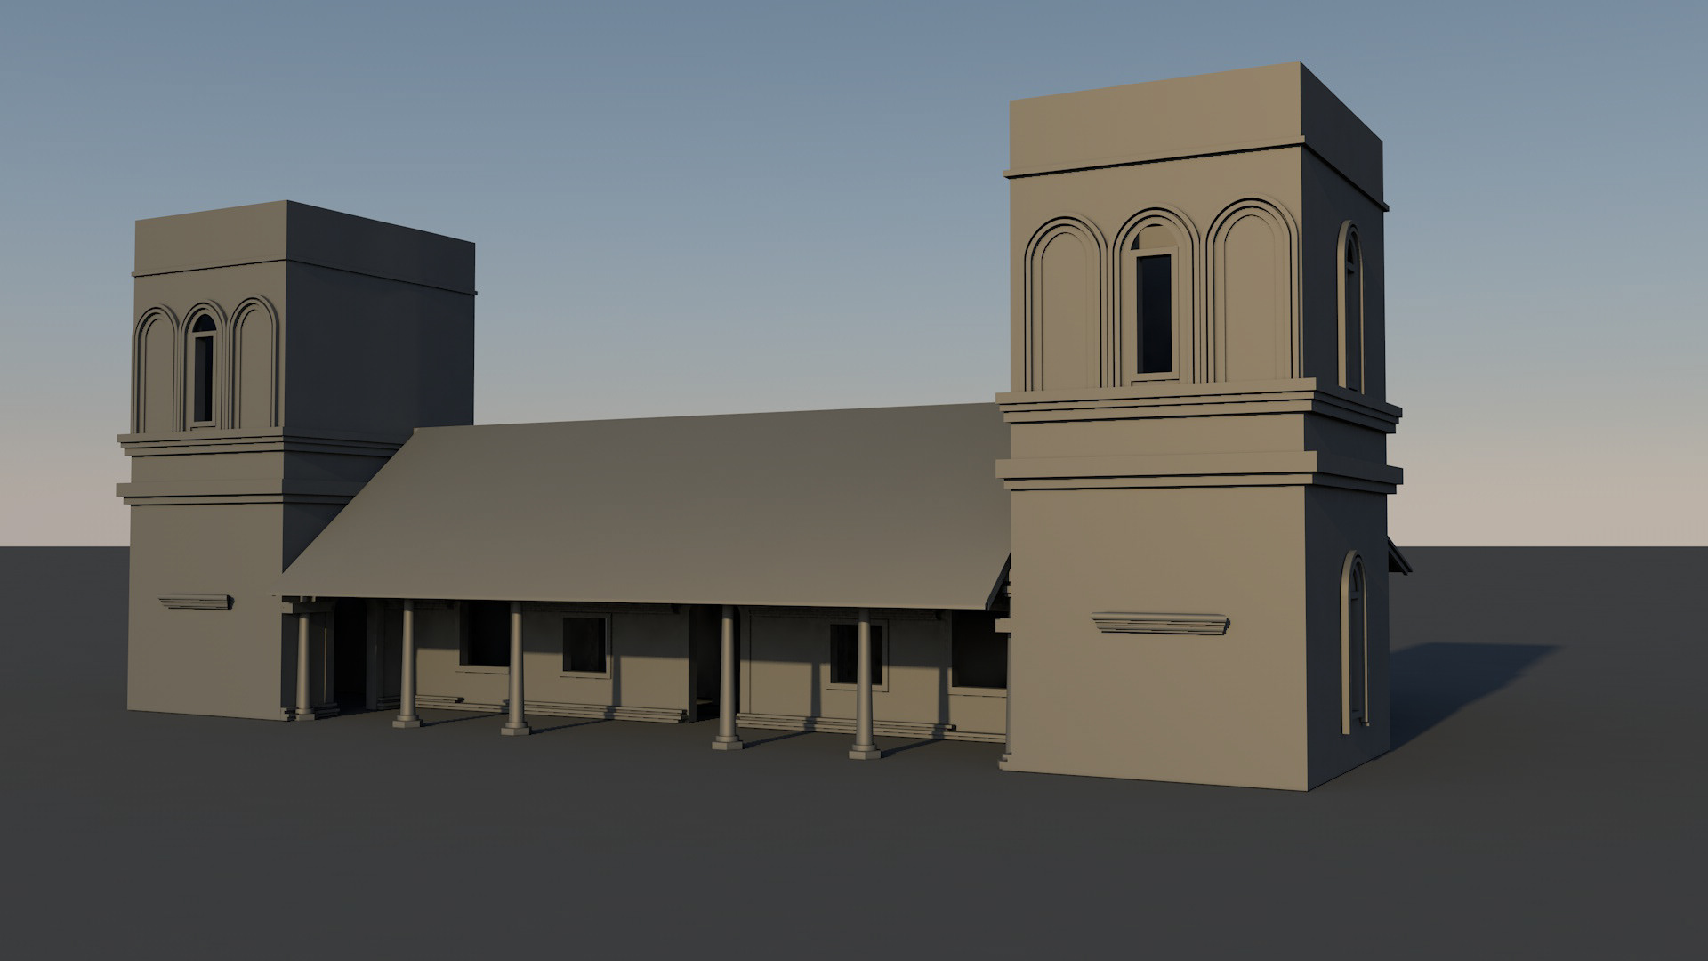Click the upper side arched window of the right tower
Image resolution: width=1708 pixels, height=961 pixels.
(1350, 307)
